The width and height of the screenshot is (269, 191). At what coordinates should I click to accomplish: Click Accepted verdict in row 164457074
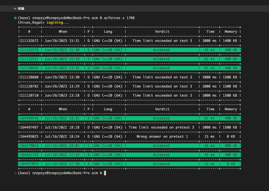(161, 164)
